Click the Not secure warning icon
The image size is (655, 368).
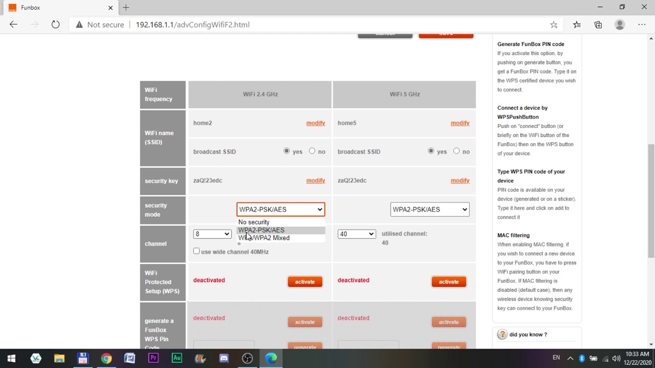coord(79,25)
